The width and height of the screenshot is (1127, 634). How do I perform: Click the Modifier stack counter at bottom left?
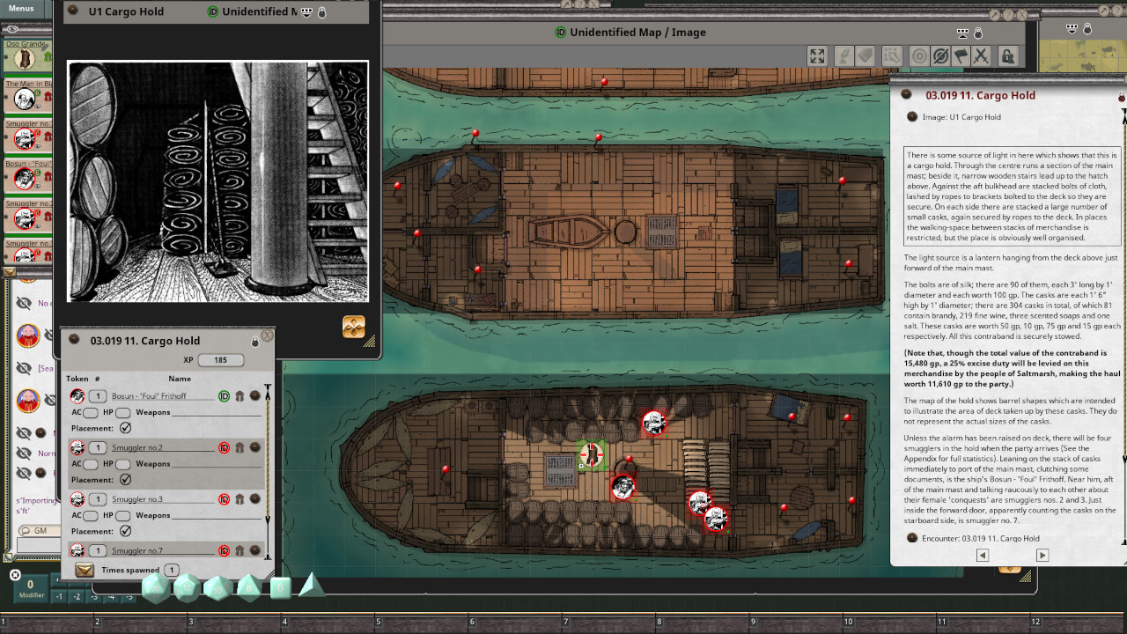click(x=31, y=585)
